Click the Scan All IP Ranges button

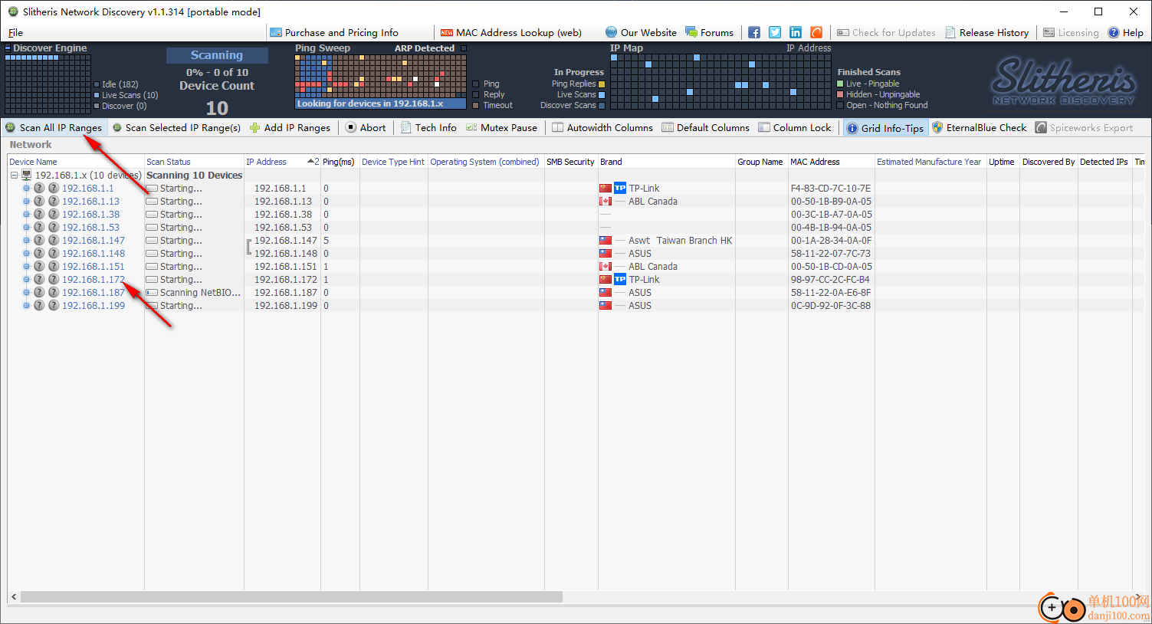[x=54, y=128]
